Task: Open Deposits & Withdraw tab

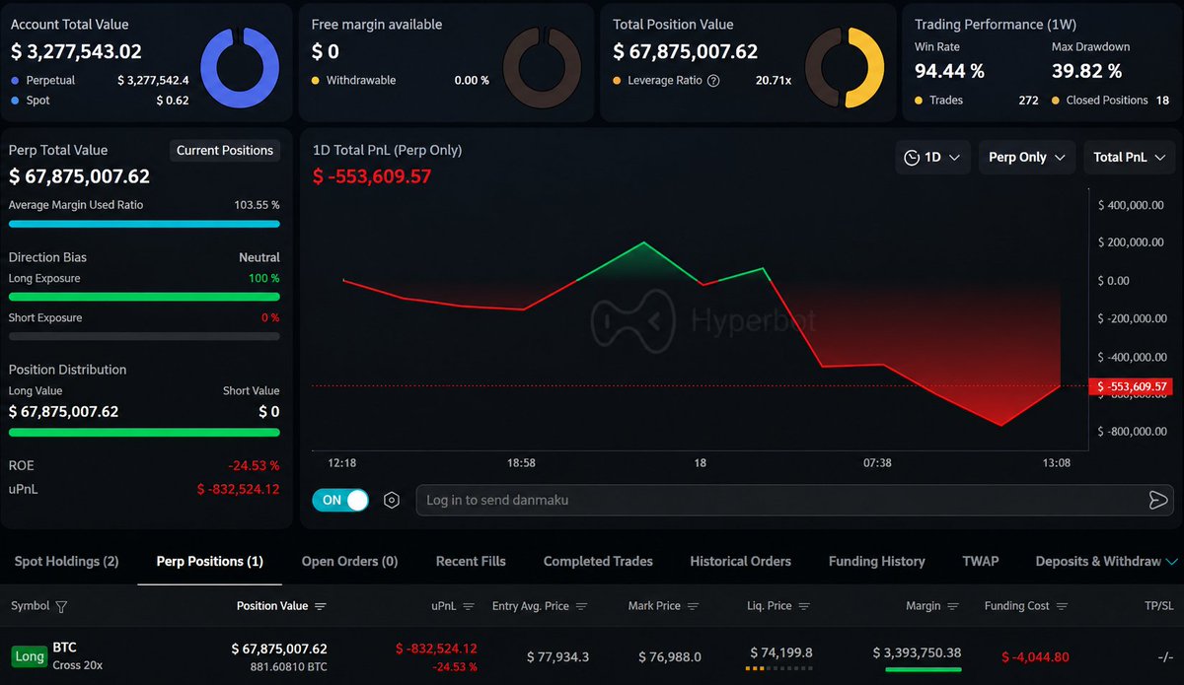Action: (x=1098, y=561)
